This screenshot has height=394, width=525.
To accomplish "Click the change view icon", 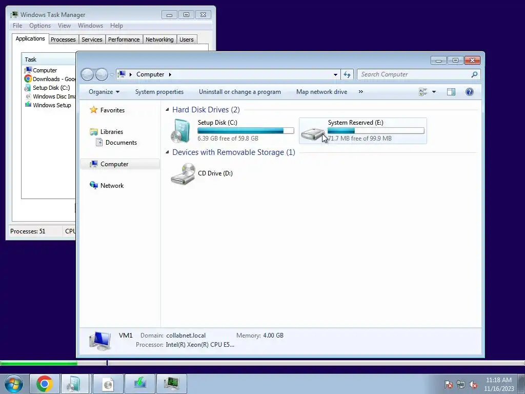I will tap(423, 92).
